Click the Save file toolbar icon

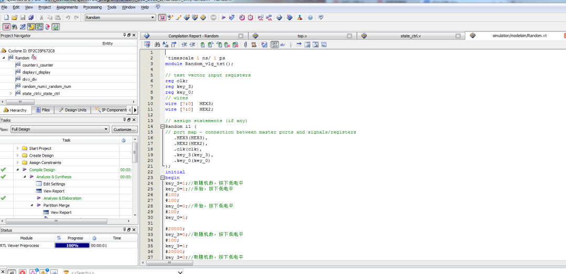coord(23,18)
